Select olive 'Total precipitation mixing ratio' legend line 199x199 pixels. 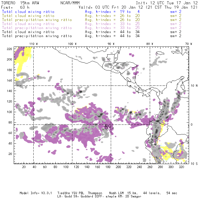37,20
